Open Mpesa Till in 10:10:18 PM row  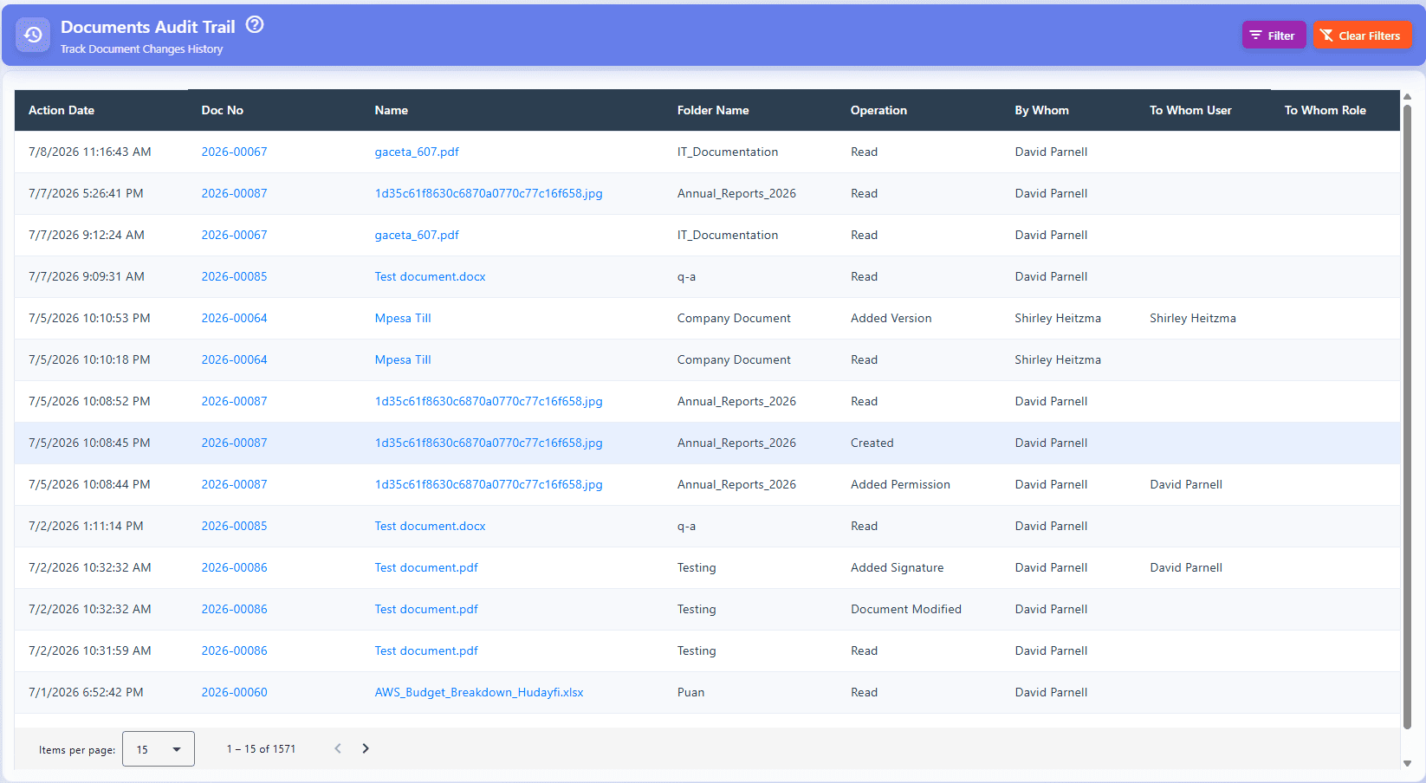(x=403, y=359)
